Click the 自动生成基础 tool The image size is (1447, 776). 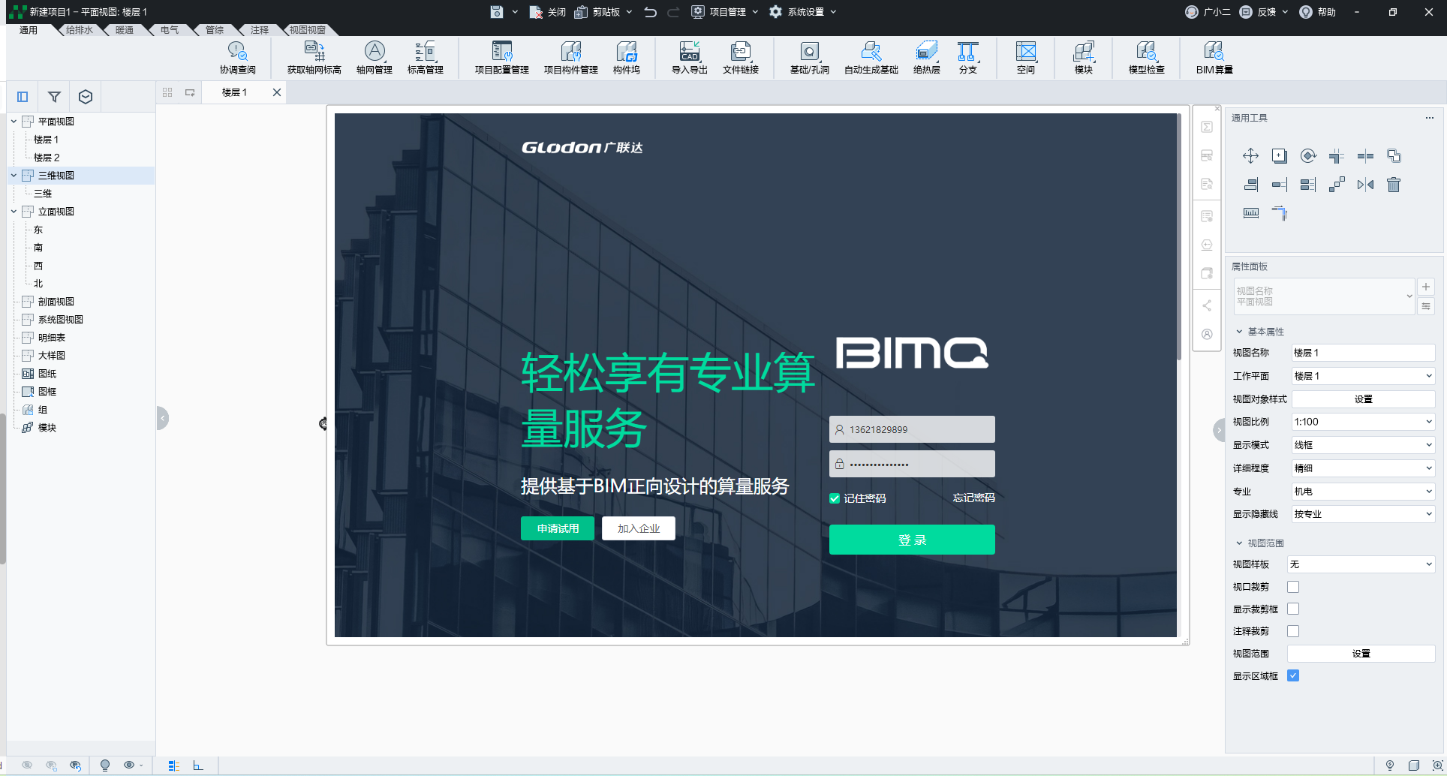tap(871, 58)
